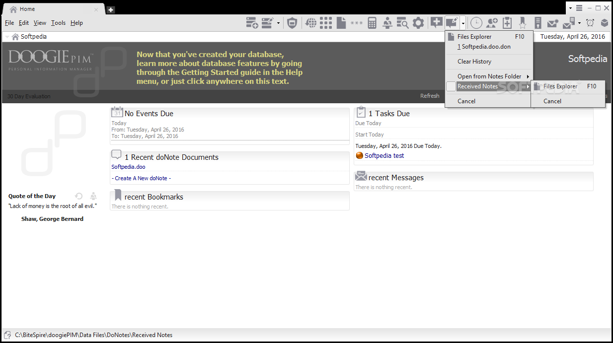Screen dimensions: 613x343
Task: Click the 1 Tasks Due header
Action: pyautogui.click(x=389, y=114)
